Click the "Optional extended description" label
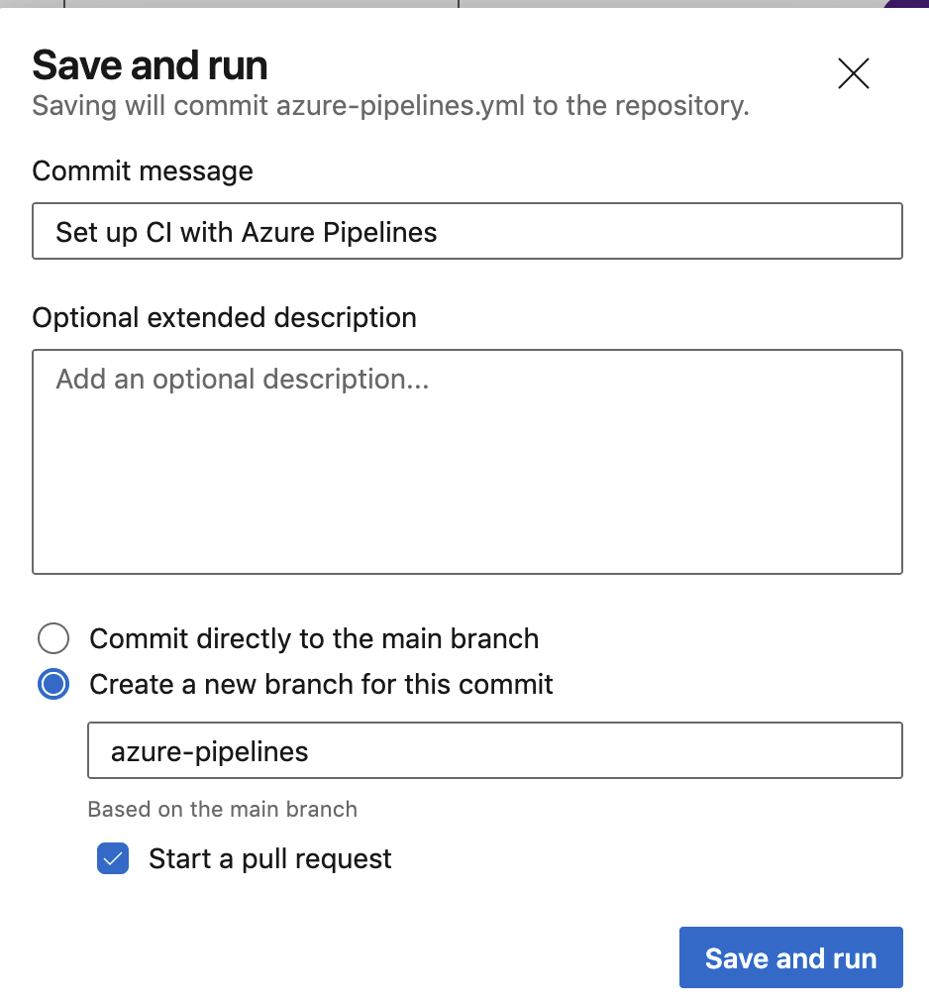 225,317
